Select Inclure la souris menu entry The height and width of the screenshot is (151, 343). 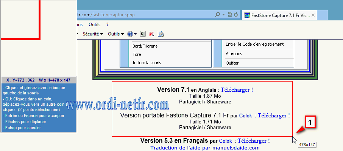point(147,63)
